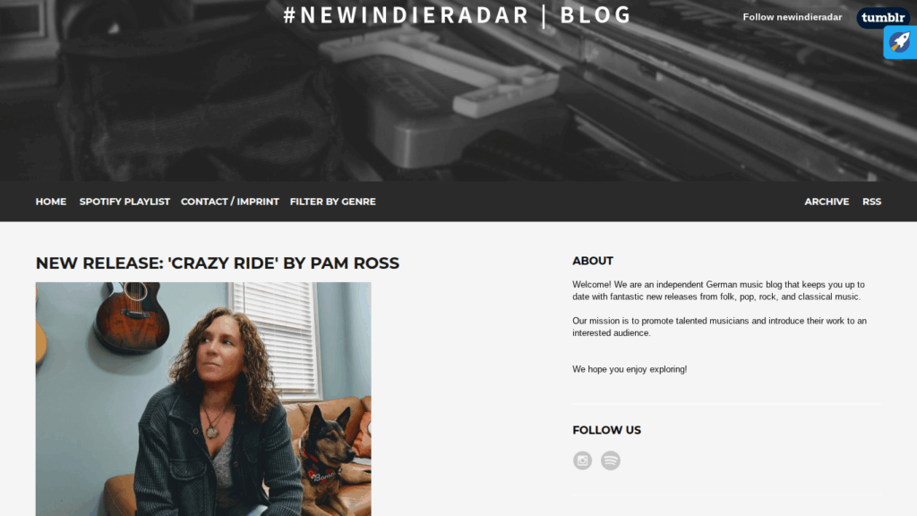Open Contact / Imprint page

tap(230, 202)
